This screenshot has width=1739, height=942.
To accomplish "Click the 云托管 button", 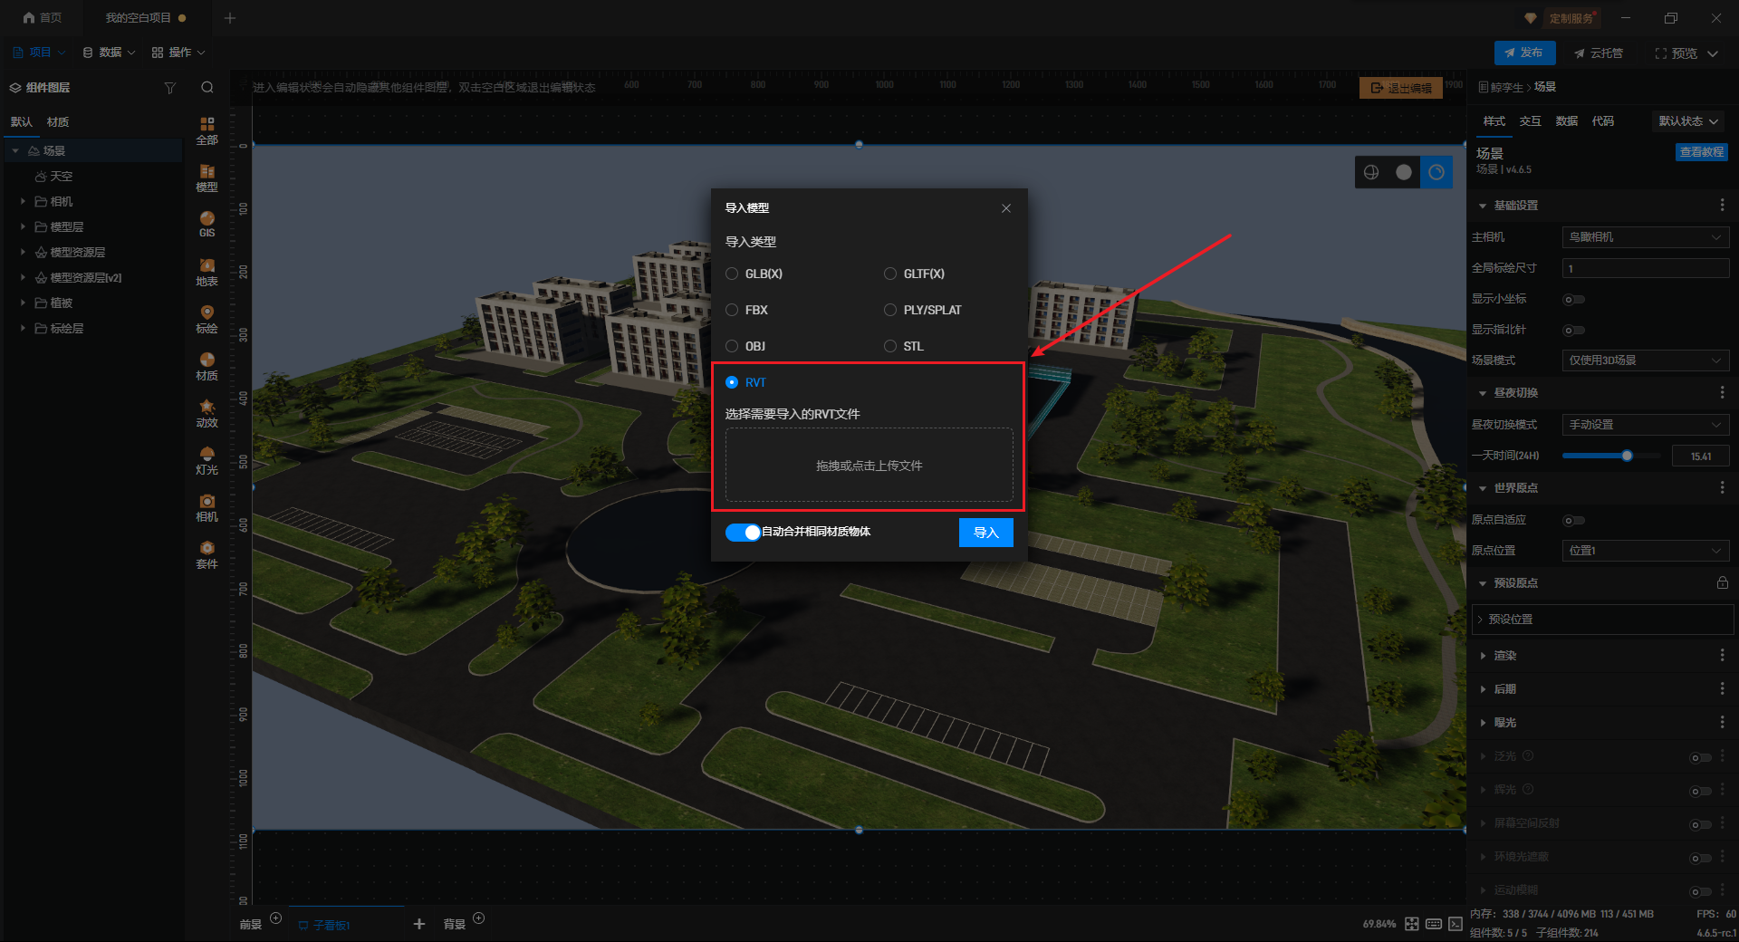I will click(1599, 53).
